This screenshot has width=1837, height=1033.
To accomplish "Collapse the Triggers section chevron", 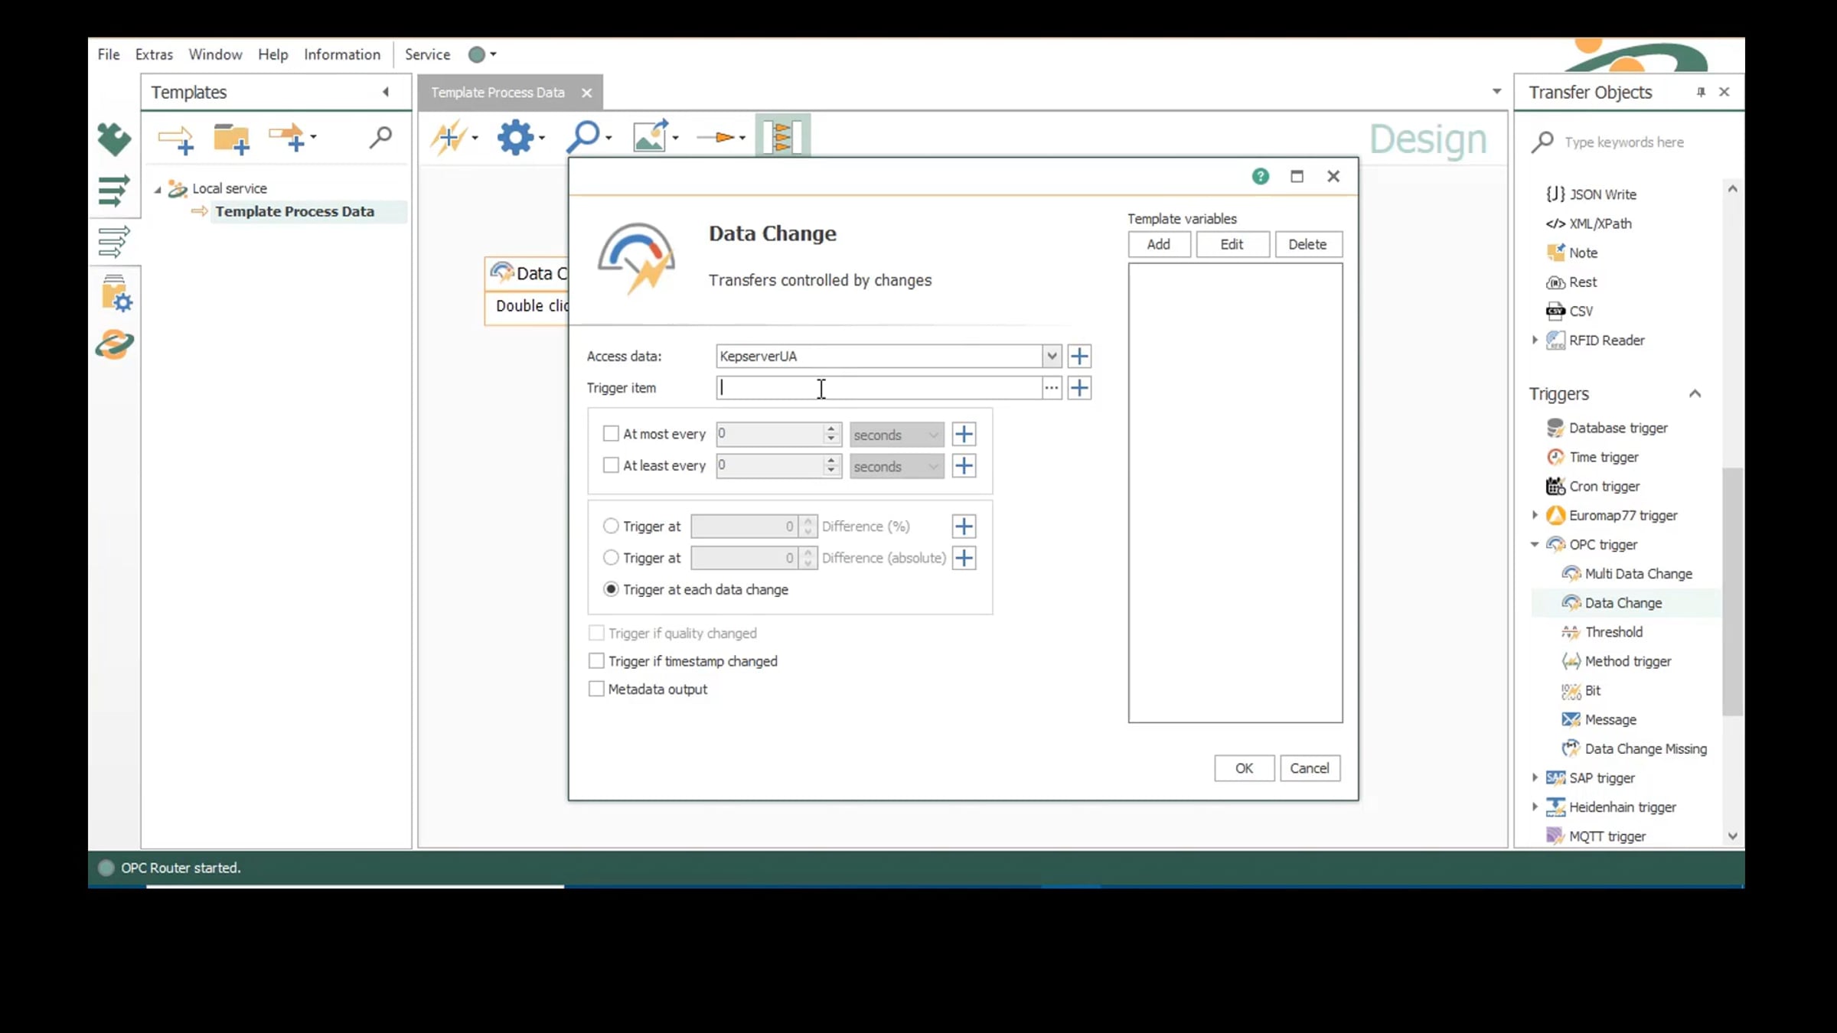I will [x=1695, y=394].
